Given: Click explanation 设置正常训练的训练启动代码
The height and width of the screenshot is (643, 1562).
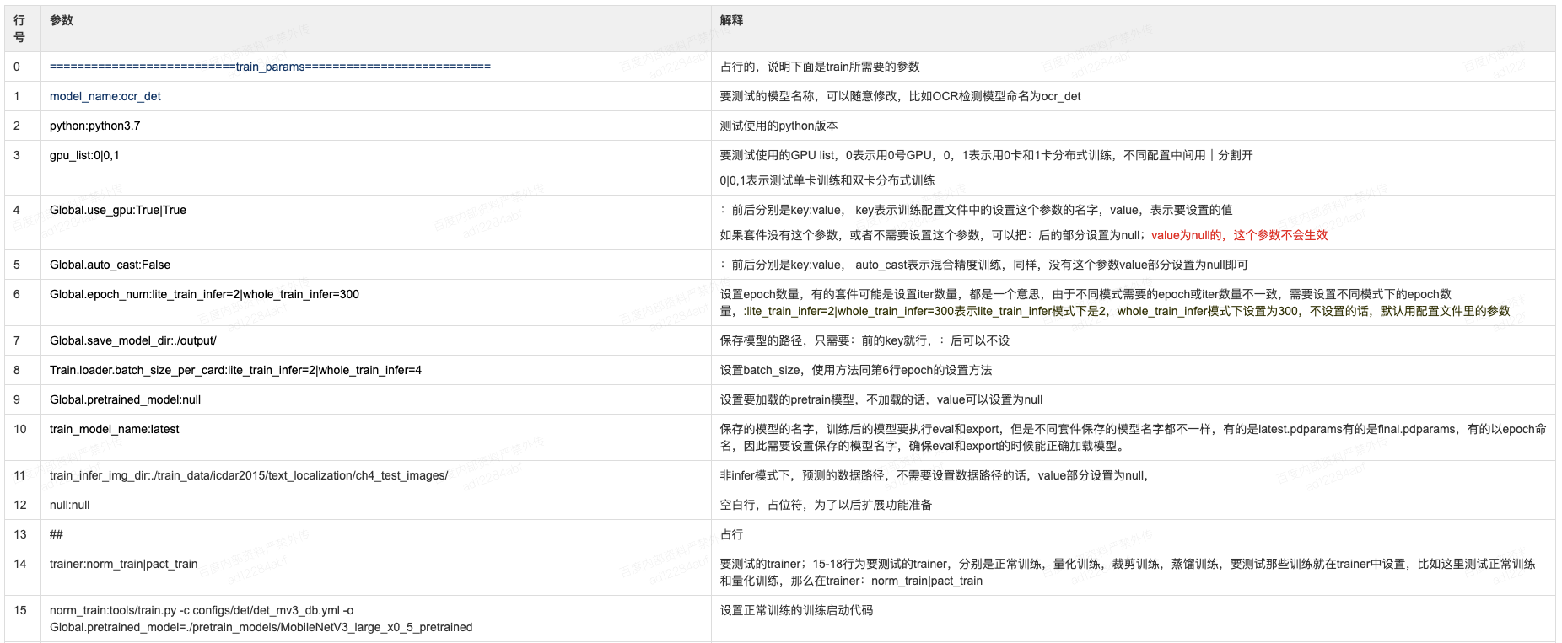Looking at the screenshot, I should (796, 610).
